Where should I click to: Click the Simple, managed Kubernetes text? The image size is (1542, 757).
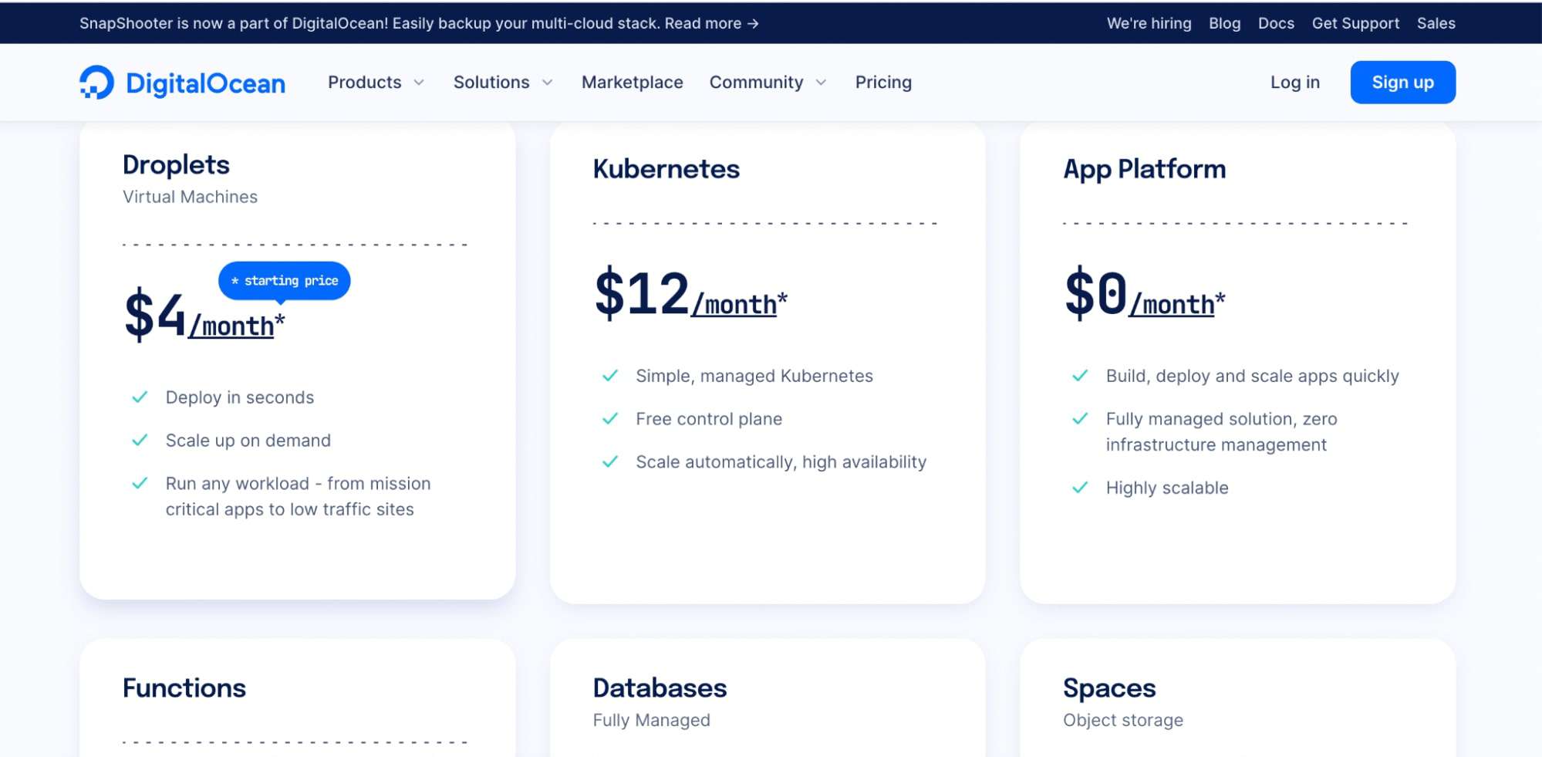[754, 376]
